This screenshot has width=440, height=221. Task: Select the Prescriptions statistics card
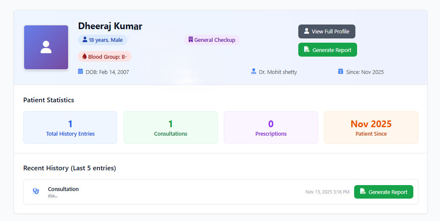click(x=271, y=128)
